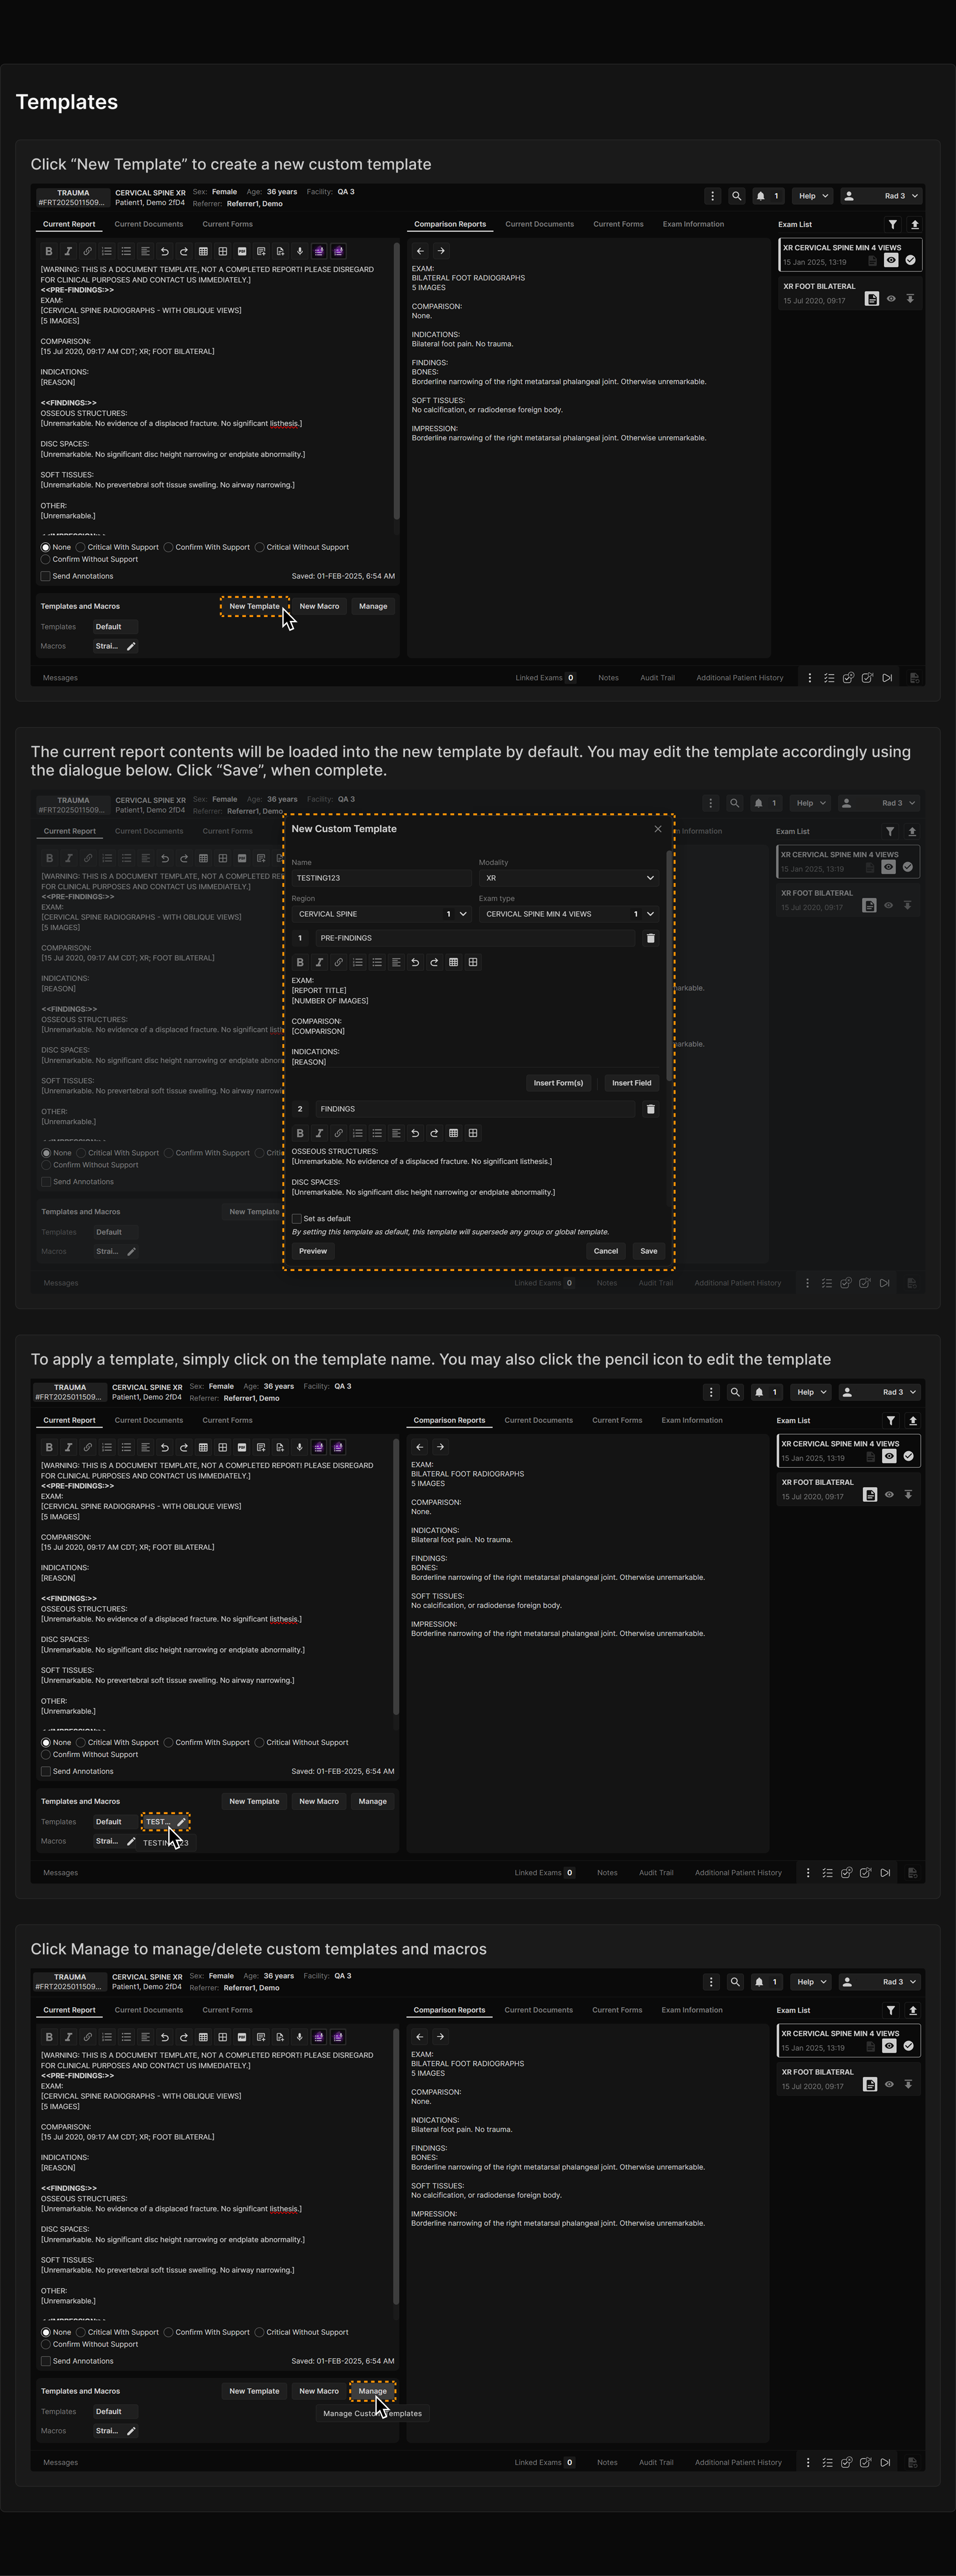Toggle Italic in first screenshot's report toolbar
This screenshot has width=956, height=2576.
point(68,251)
